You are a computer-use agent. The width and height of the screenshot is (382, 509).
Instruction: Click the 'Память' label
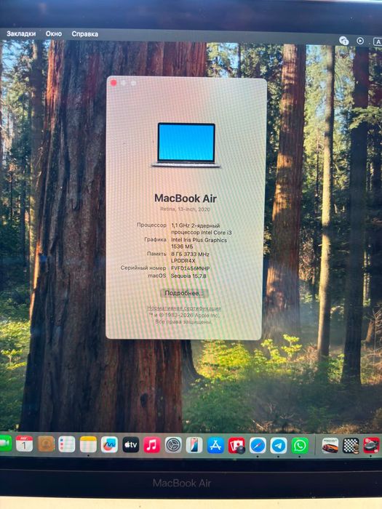click(156, 254)
